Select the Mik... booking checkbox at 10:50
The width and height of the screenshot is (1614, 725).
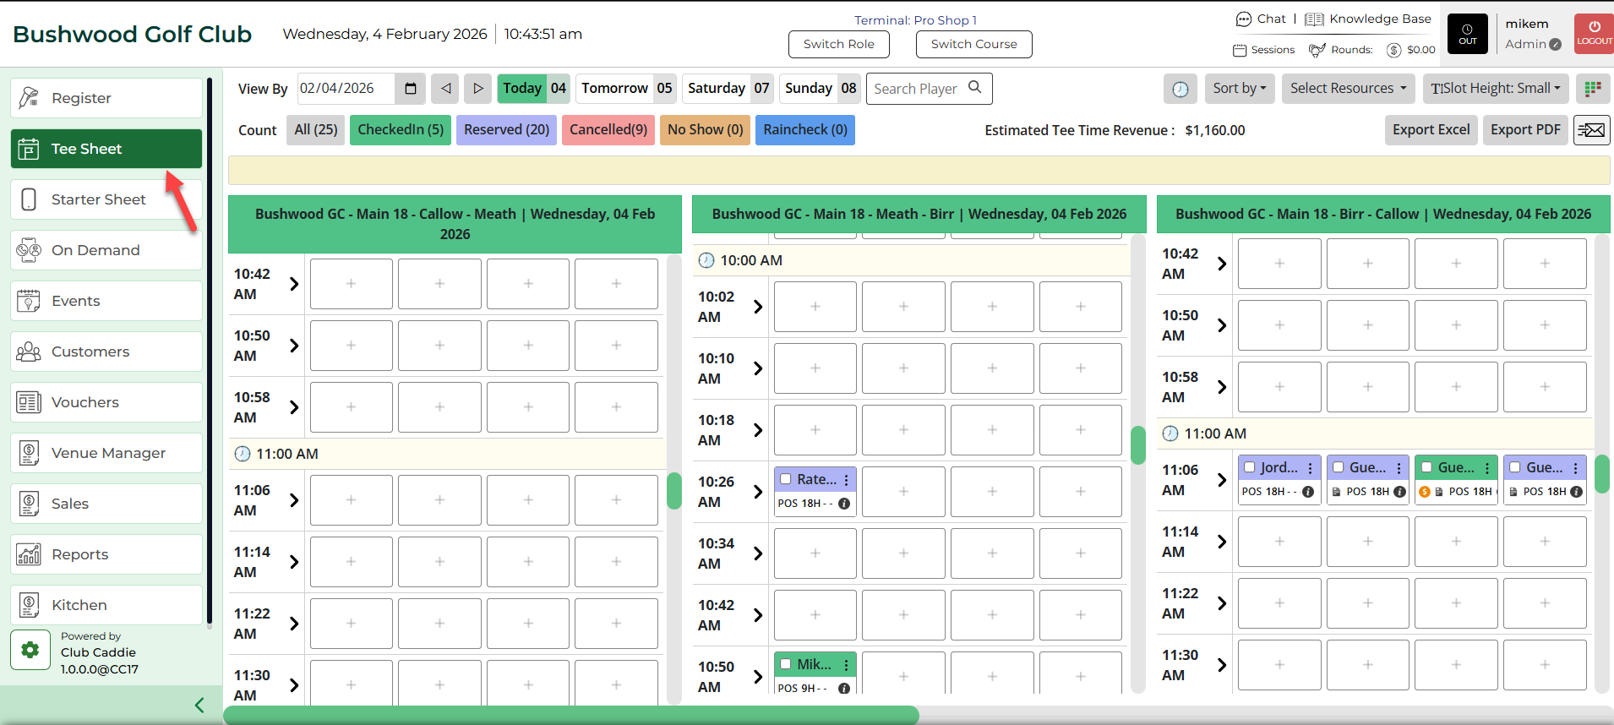pos(786,664)
